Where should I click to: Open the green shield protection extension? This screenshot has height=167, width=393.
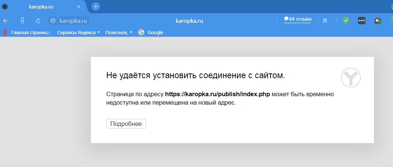click(346, 21)
